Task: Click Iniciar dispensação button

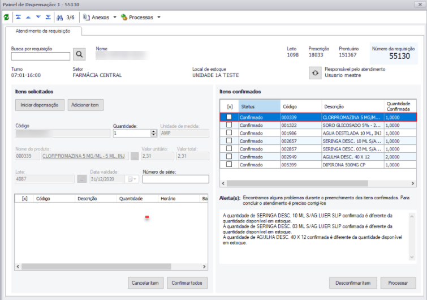Action: point(40,105)
